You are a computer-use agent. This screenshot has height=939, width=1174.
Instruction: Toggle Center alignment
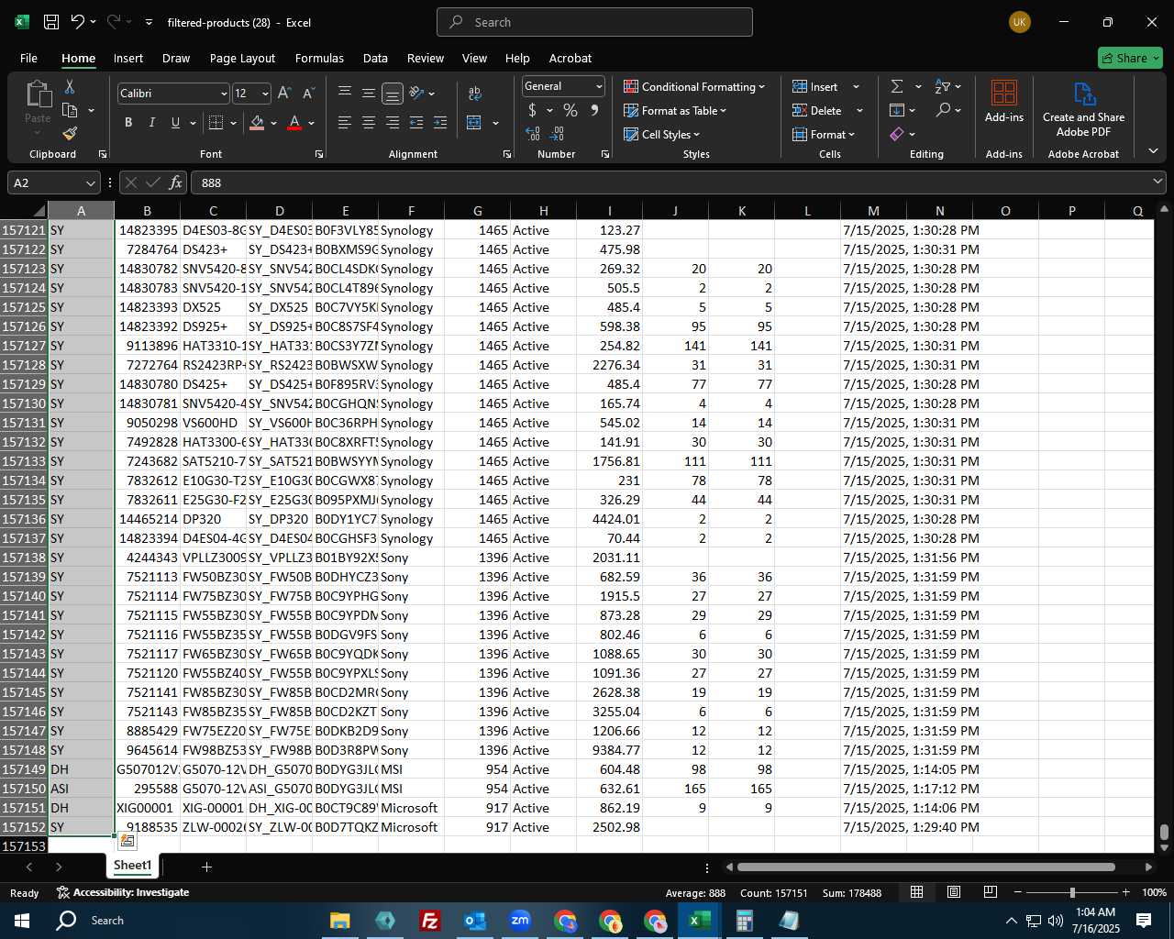coord(369,123)
